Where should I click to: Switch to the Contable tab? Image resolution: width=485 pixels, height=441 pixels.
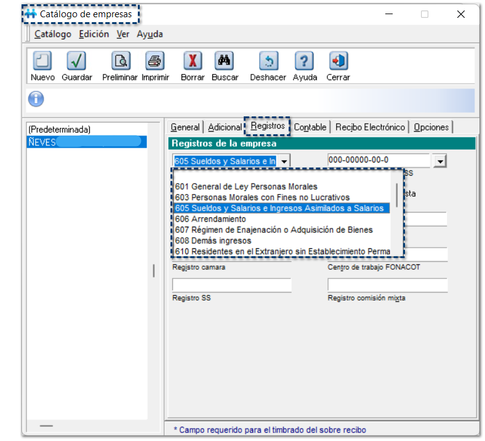(x=310, y=127)
